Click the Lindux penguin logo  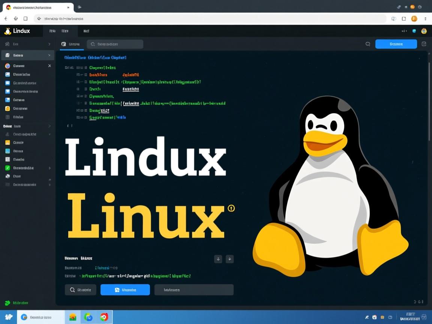(8, 31)
